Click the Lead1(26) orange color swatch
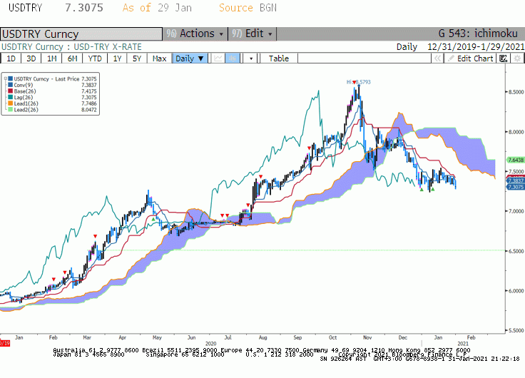Viewport: 525px width, 378px height. [11, 103]
